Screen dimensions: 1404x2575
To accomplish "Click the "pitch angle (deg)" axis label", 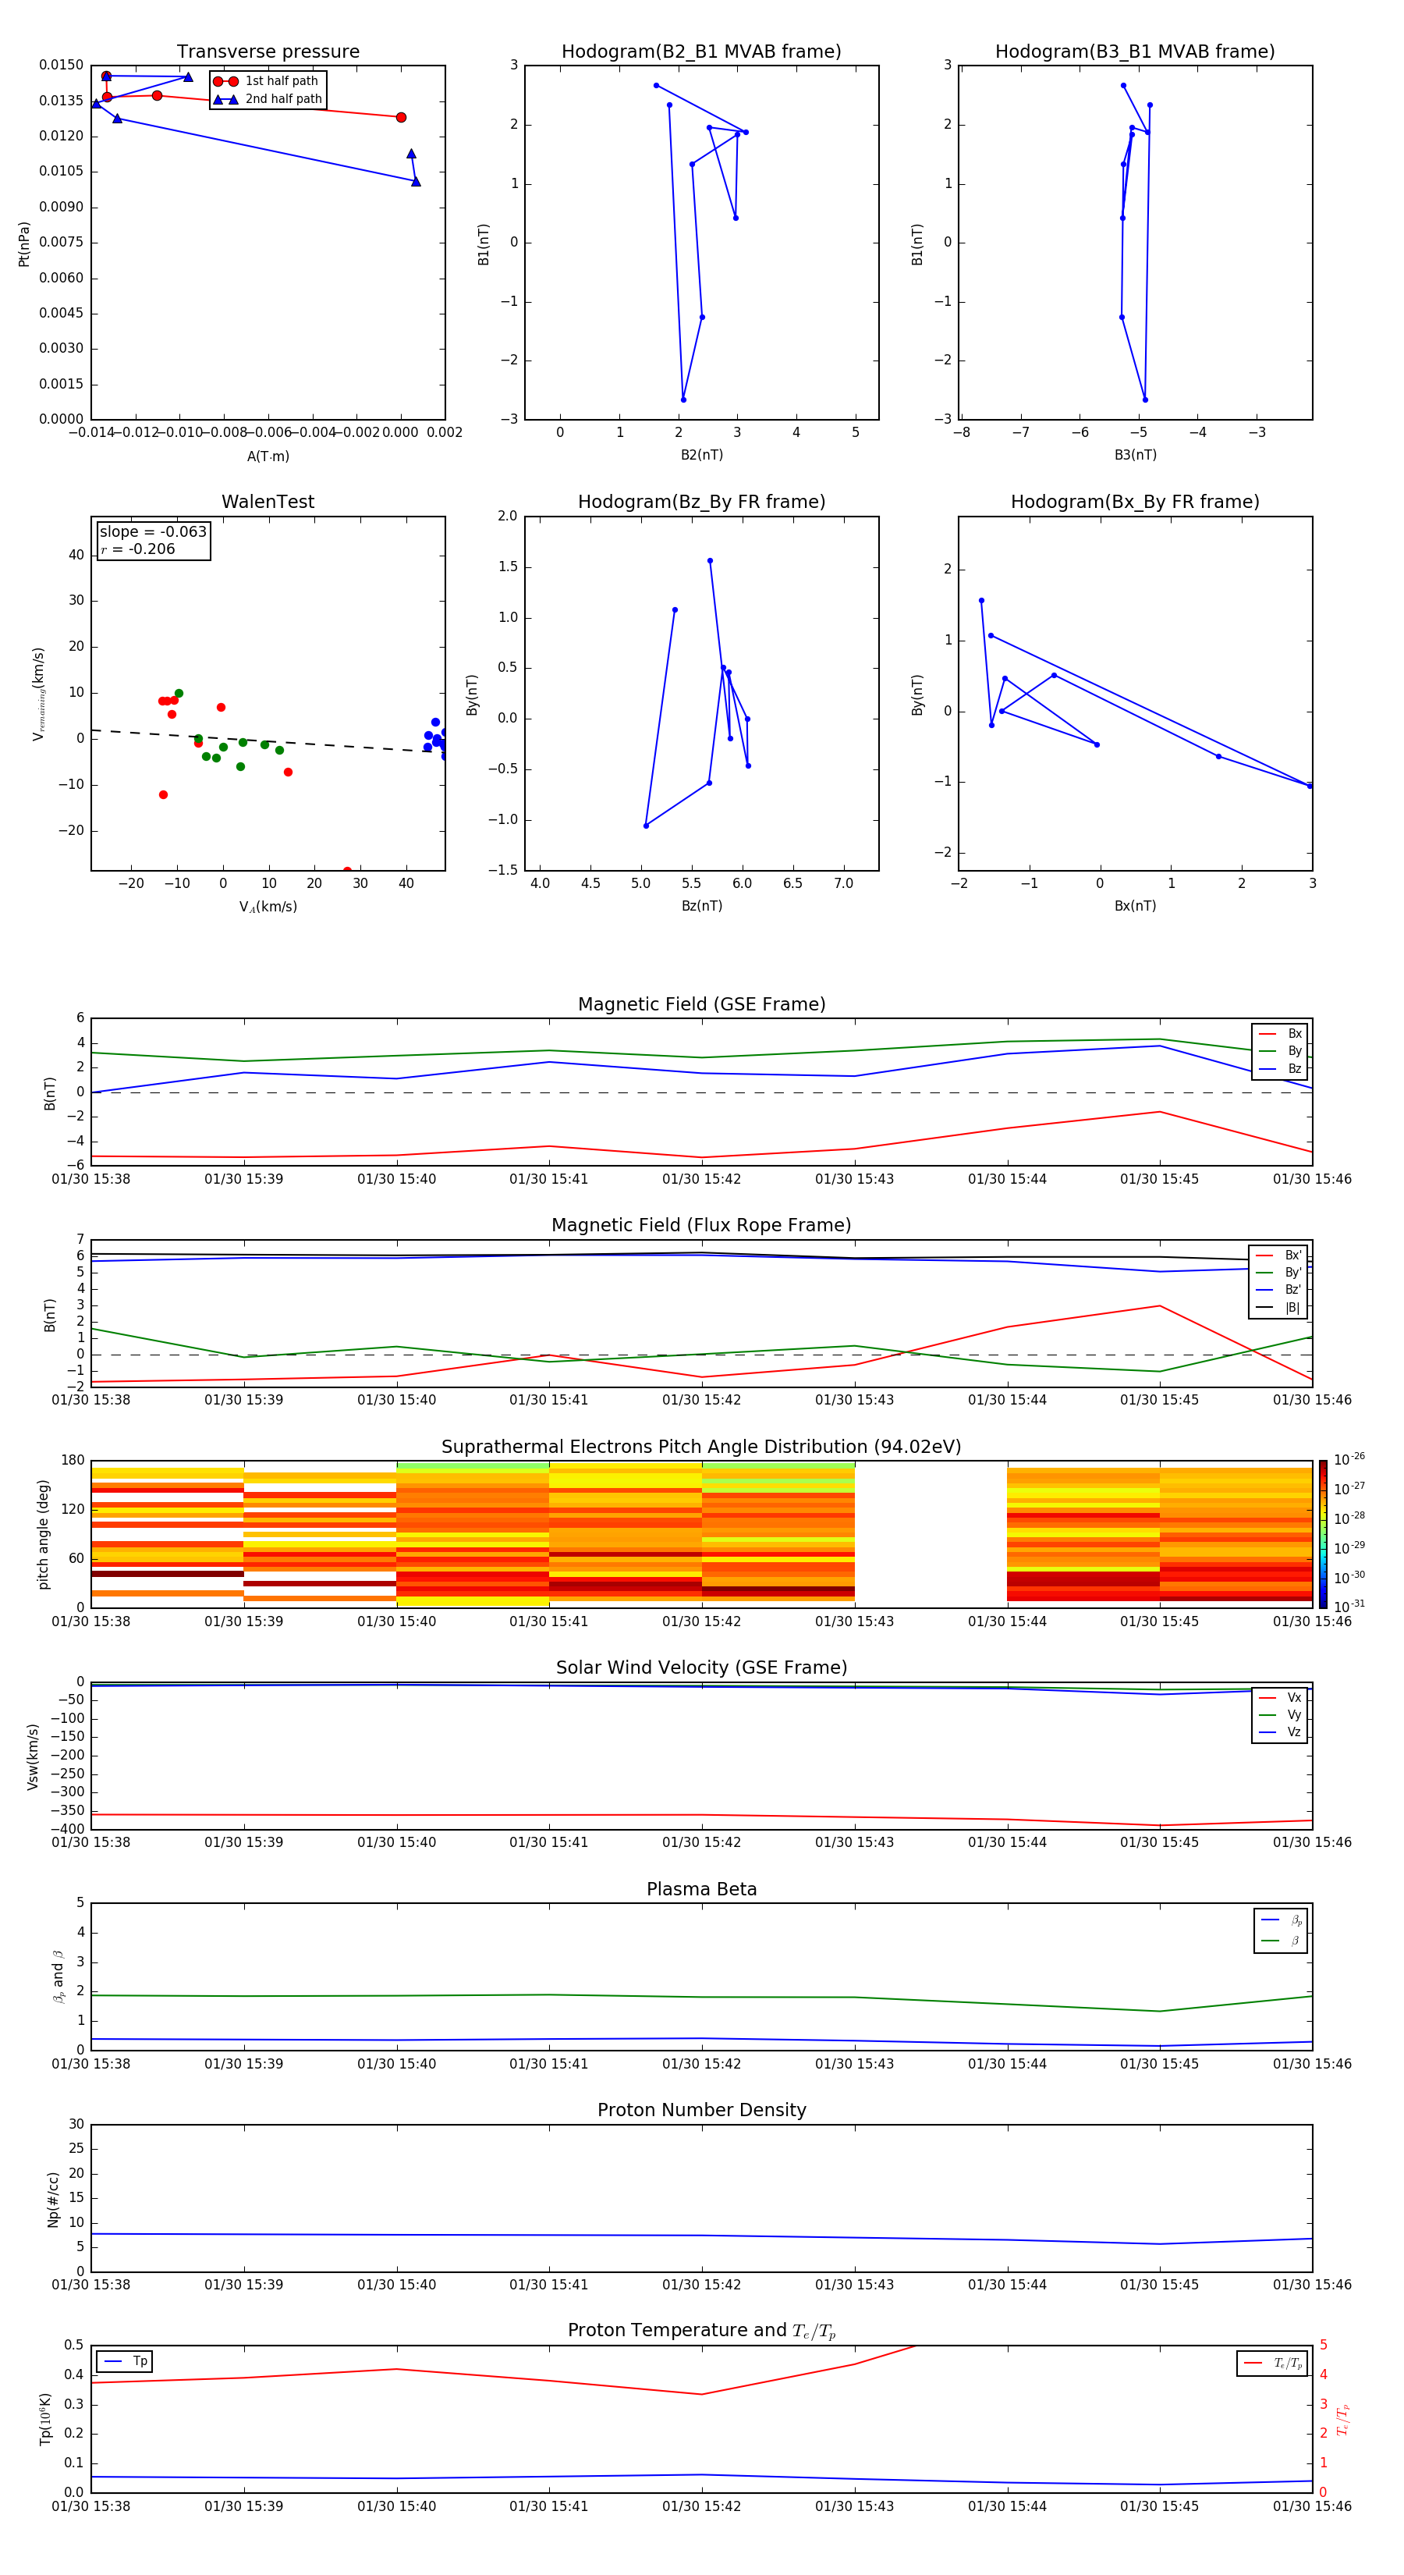I will [x=43, y=1534].
